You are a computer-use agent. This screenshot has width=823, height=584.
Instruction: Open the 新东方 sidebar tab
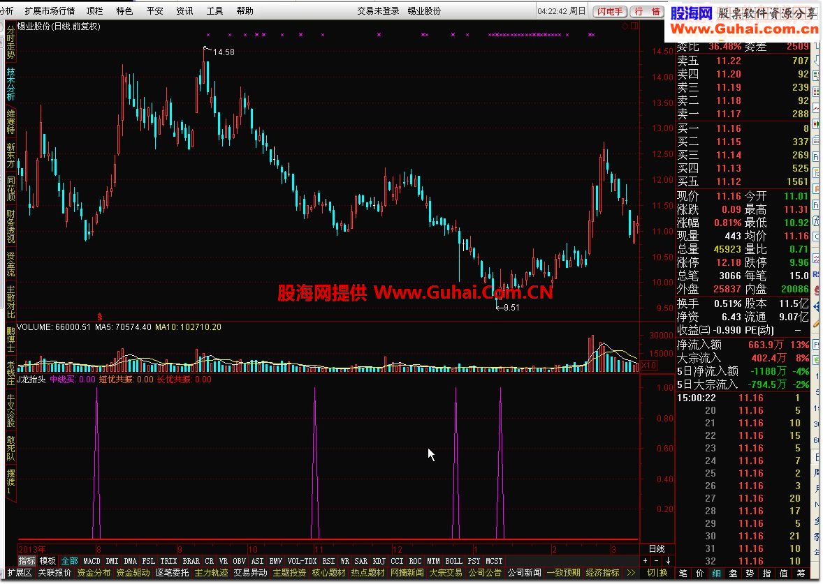[10, 155]
